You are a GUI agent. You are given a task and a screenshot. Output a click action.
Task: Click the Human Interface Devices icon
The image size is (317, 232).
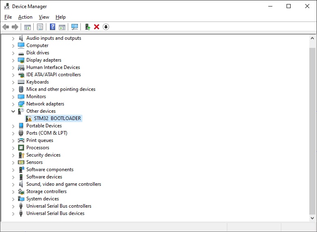pyautogui.click(x=21, y=67)
